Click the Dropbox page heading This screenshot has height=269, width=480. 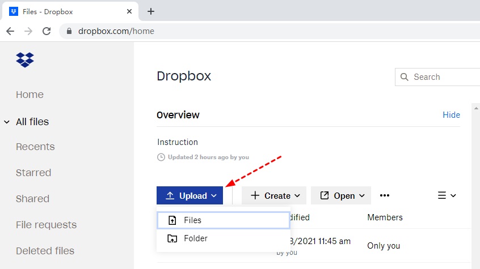[x=184, y=76]
